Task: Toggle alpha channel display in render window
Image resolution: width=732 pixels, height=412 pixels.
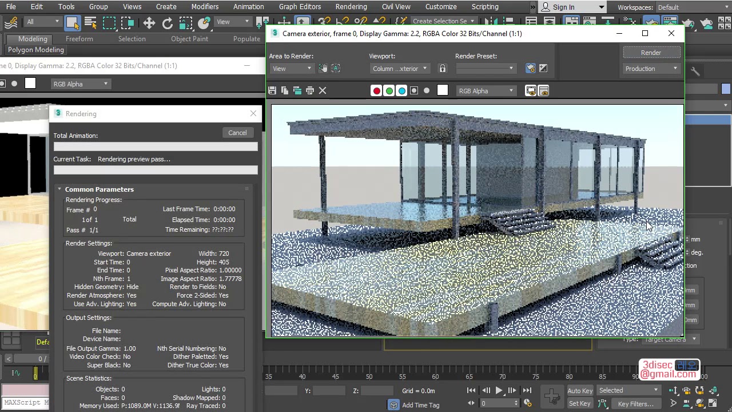Action: [x=414, y=90]
